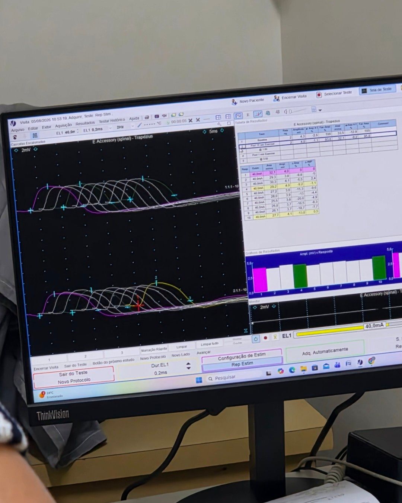Click the speaker volume icon
402x503 pixels.
pos(285,112)
